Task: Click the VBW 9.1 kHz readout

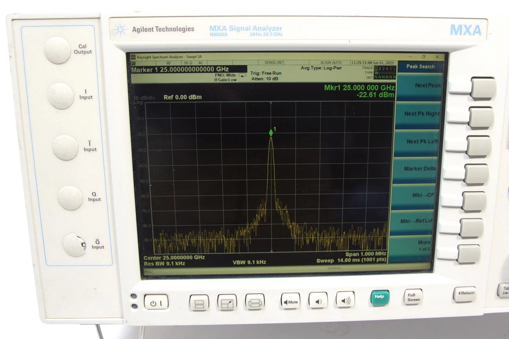Action: [x=249, y=262]
